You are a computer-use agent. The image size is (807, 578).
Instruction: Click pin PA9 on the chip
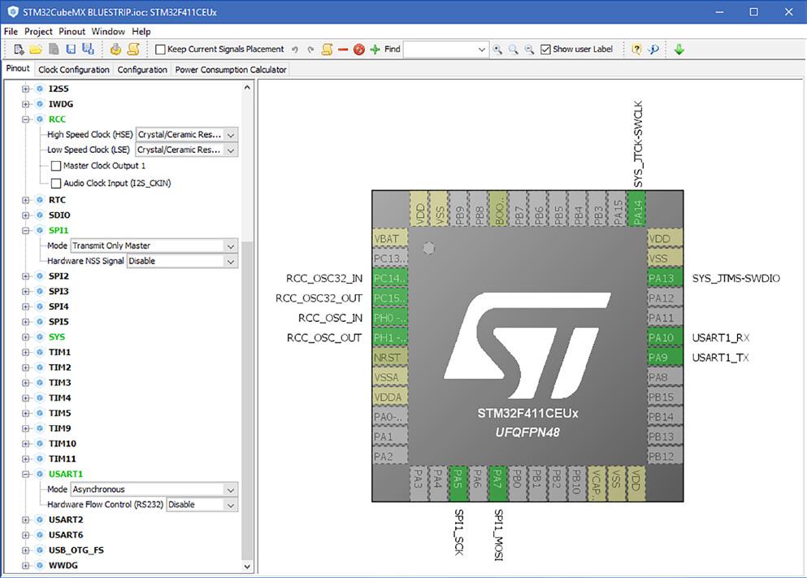click(665, 357)
